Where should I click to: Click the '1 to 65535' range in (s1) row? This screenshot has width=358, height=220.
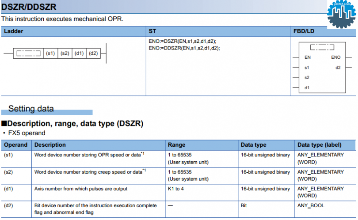click(180, 155)
